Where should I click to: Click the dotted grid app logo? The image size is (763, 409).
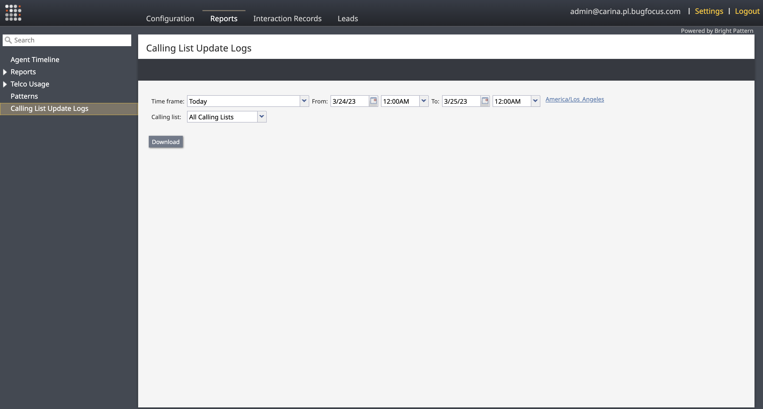tap(13, 13)
